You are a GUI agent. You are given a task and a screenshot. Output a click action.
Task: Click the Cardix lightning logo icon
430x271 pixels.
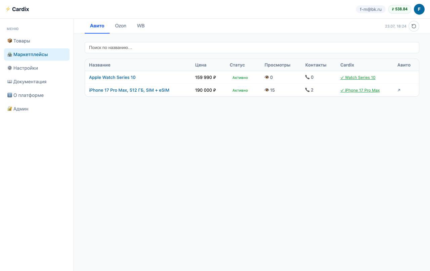(x=8, y=9)
